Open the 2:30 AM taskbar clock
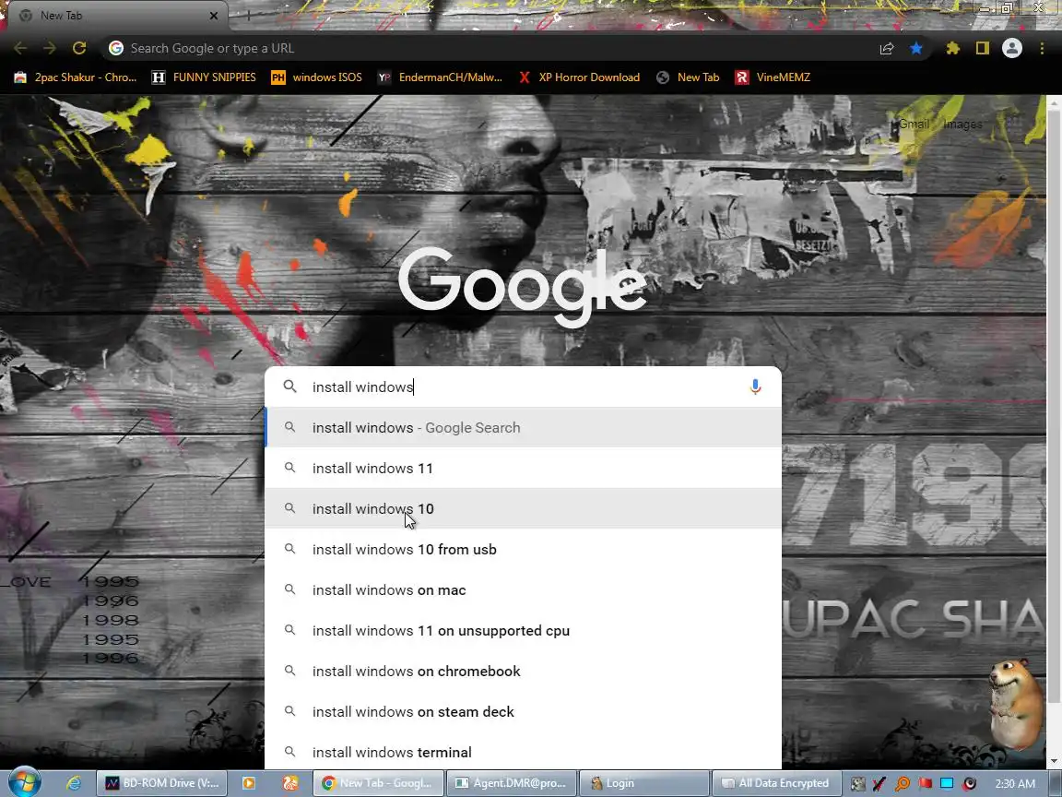The height and width of the screenshot is (797, 1062). tap(1015, 784)
